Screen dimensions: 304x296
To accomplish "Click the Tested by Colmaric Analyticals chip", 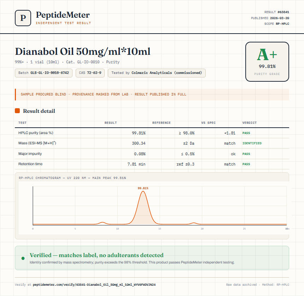I will click(x=157, y=73).
